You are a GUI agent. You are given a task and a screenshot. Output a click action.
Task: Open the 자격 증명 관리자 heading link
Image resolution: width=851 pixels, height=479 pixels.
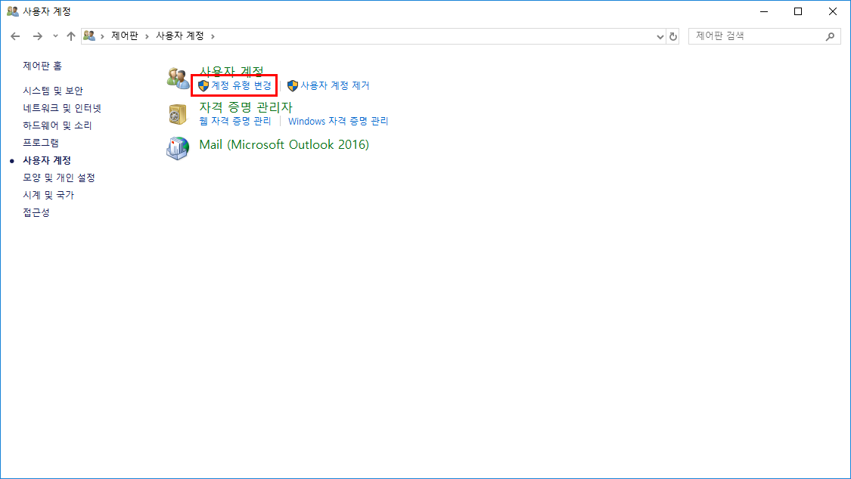246,107
